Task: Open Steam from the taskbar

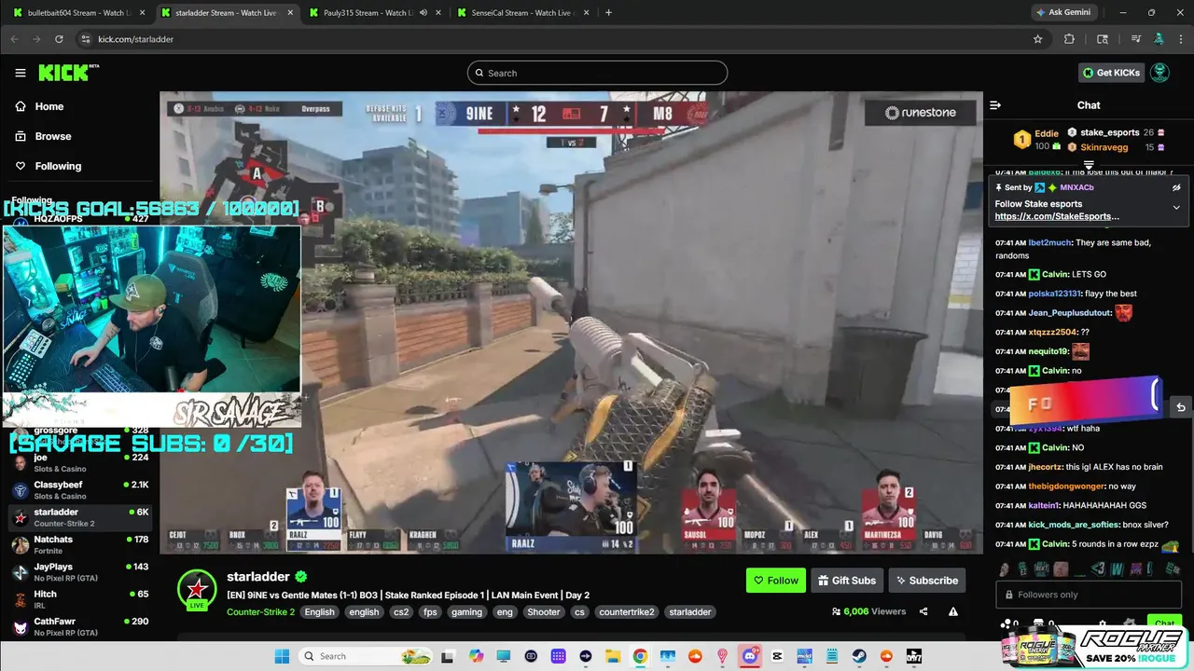Action: click(x=859, y=656)
